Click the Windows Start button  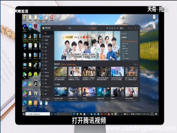[x=24, y=114]
